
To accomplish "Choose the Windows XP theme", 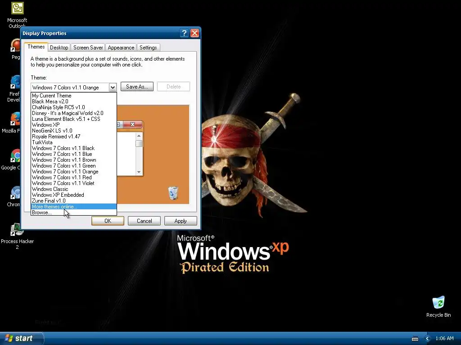I will [74, 125].
